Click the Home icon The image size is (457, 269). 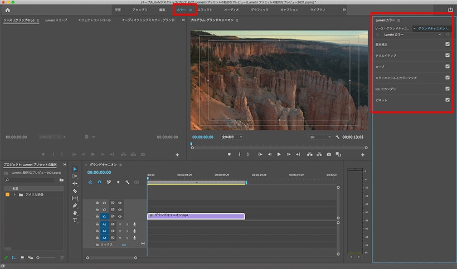click(8, 10)
